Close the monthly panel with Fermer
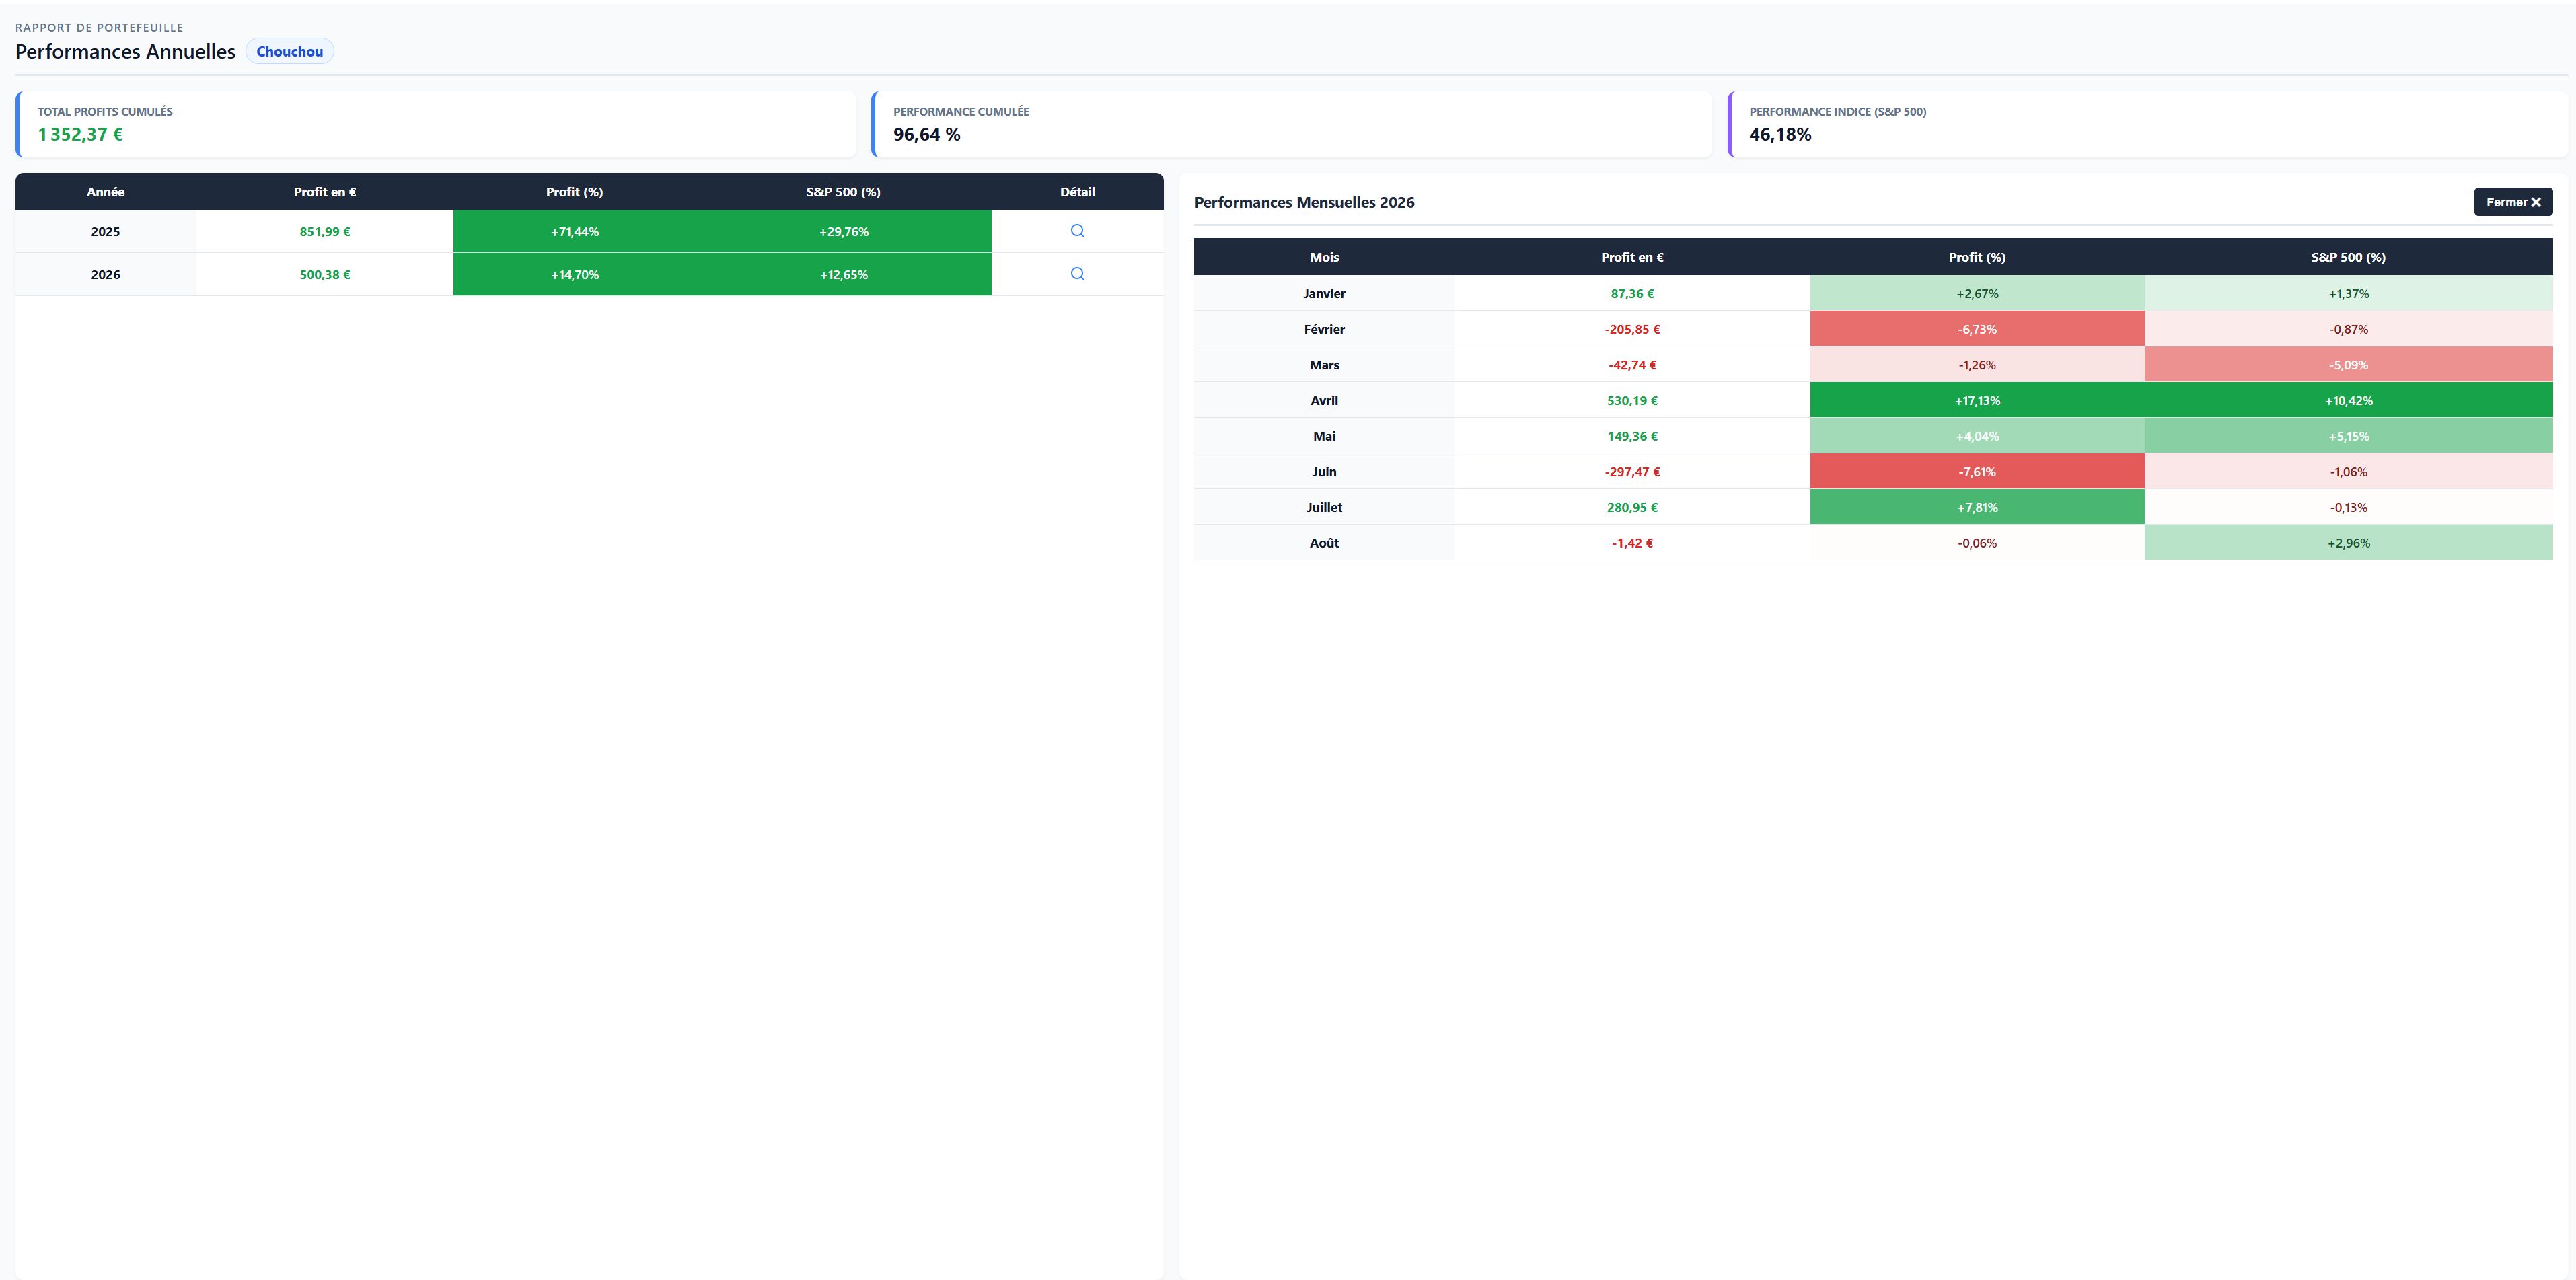 click(2513, 202)
